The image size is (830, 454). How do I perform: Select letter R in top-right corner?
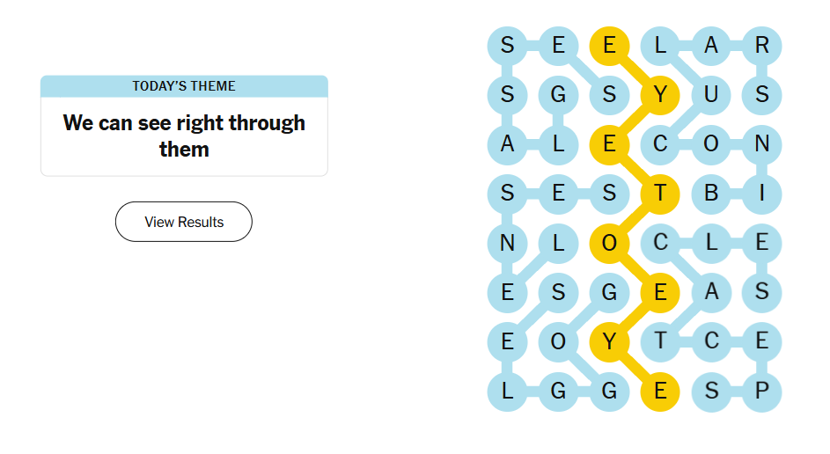click(762, 45)
